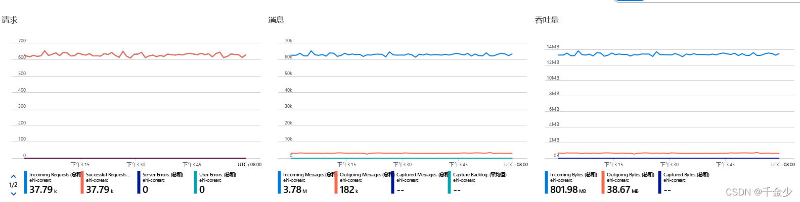Toggle the Incoming Bytes legend entry
Screen dimensions: 800x202
tap(571, 182)
